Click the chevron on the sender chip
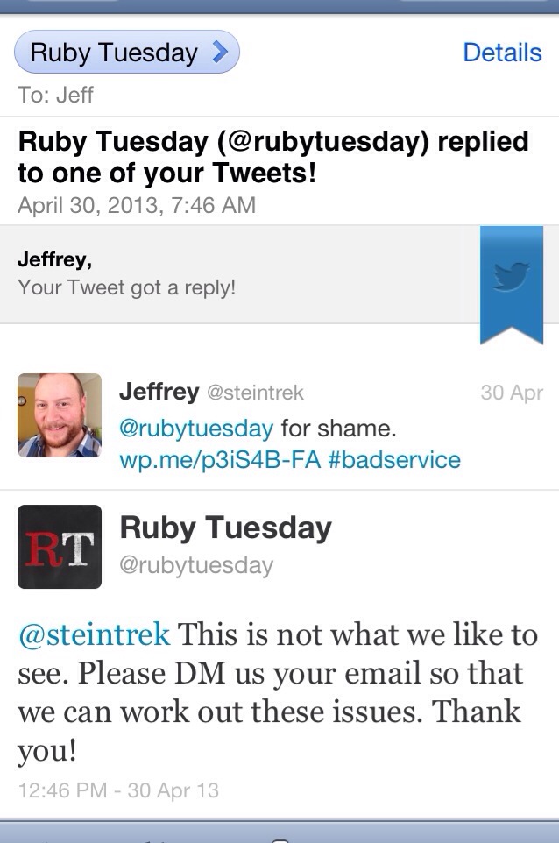This screenshot has width=559, height=843. point(220,53)
